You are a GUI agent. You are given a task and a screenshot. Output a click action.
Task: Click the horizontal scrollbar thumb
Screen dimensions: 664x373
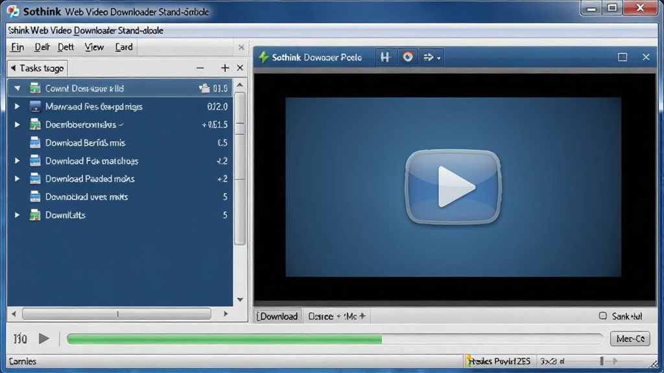click(117, 314)
